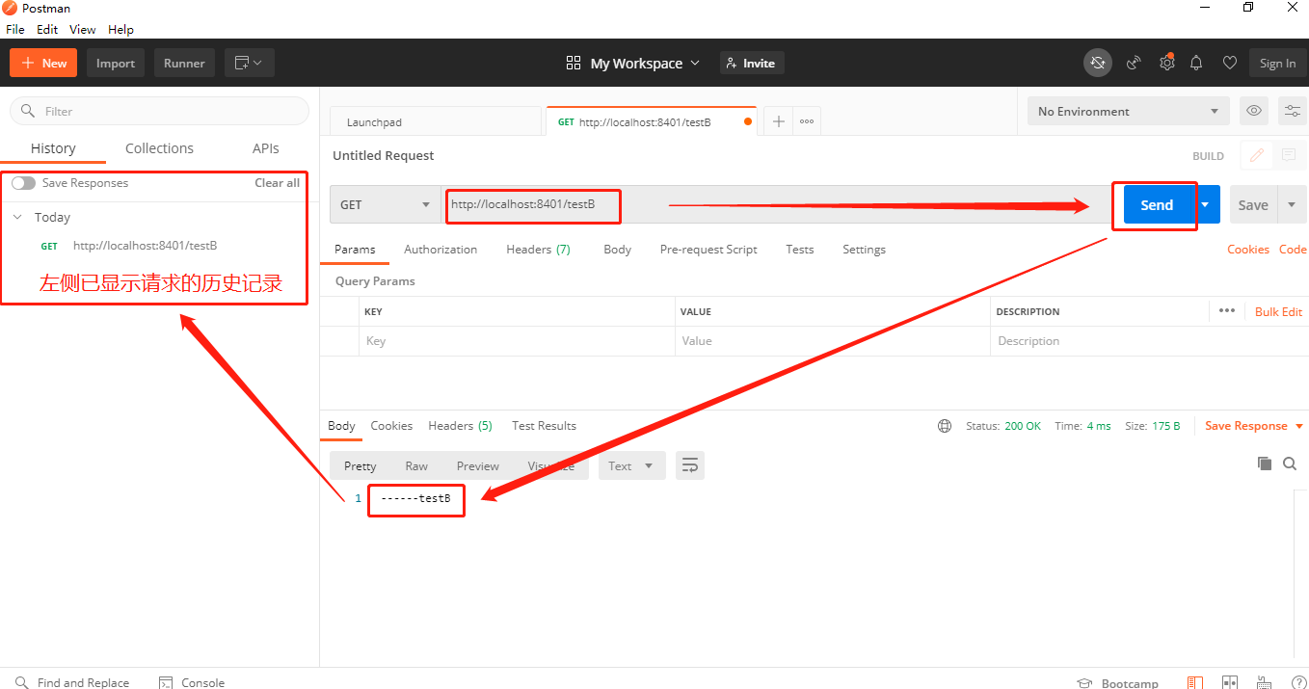
Task: Add a new request tab with plus
Action: [x=779, y=121]
